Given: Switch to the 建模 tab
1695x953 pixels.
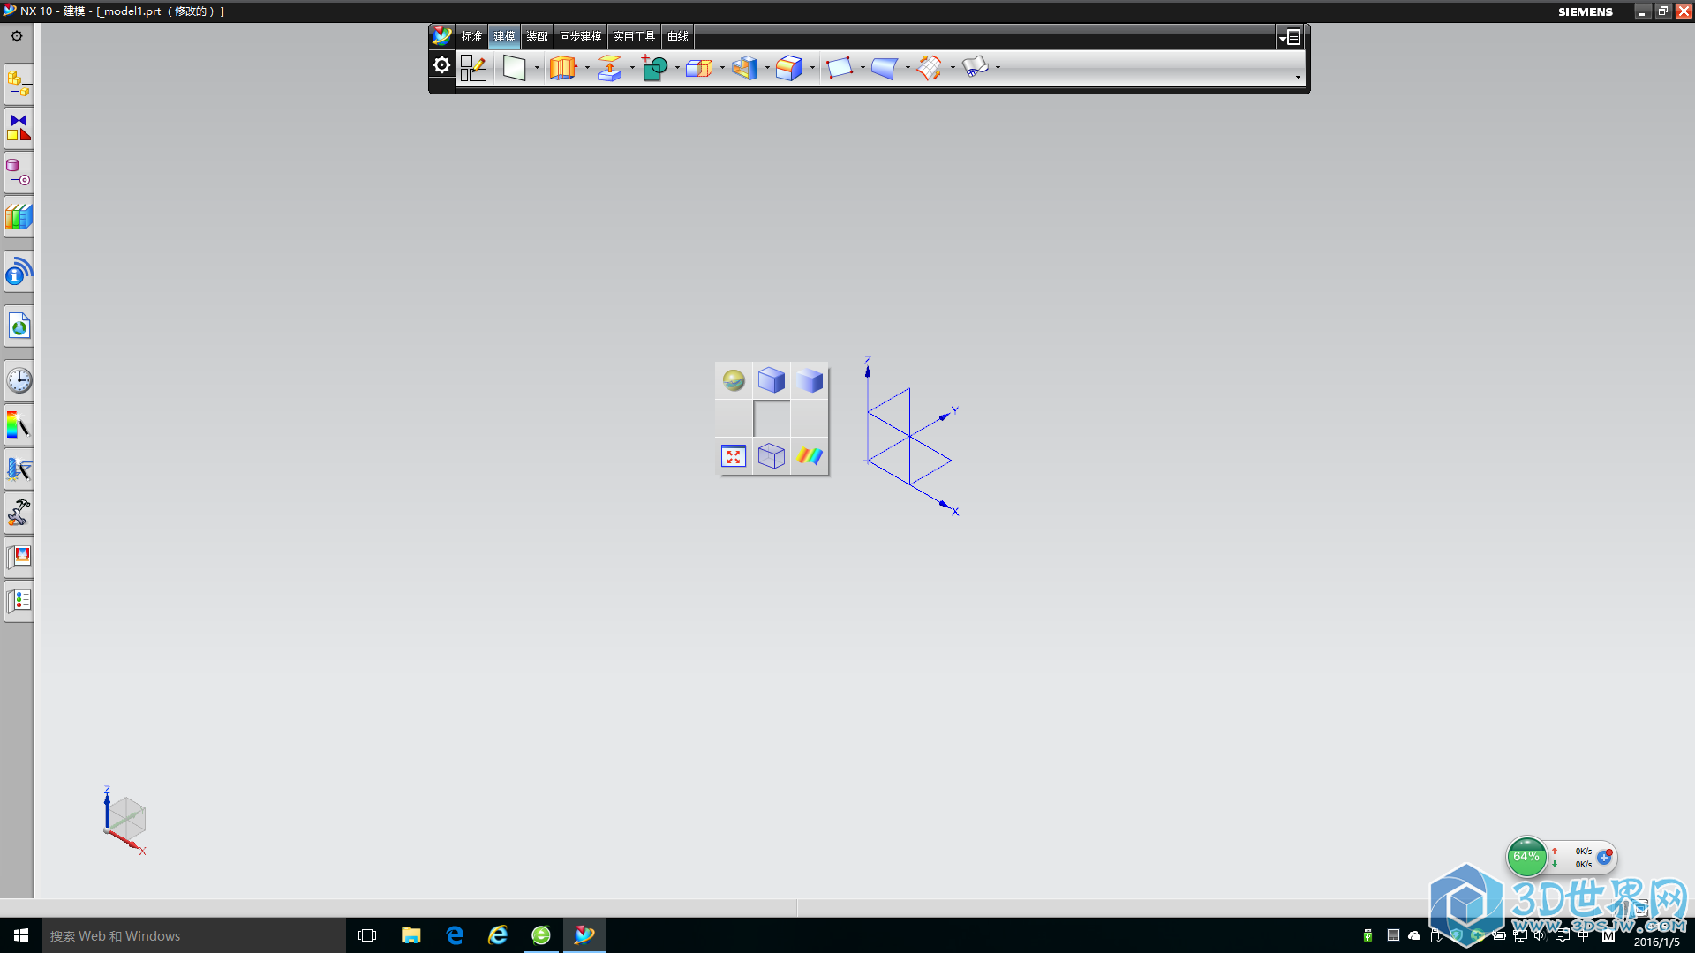Looking at the screenshot, I should click(504, 36).
